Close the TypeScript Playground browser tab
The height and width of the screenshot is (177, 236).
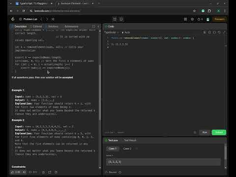point(52,3)
